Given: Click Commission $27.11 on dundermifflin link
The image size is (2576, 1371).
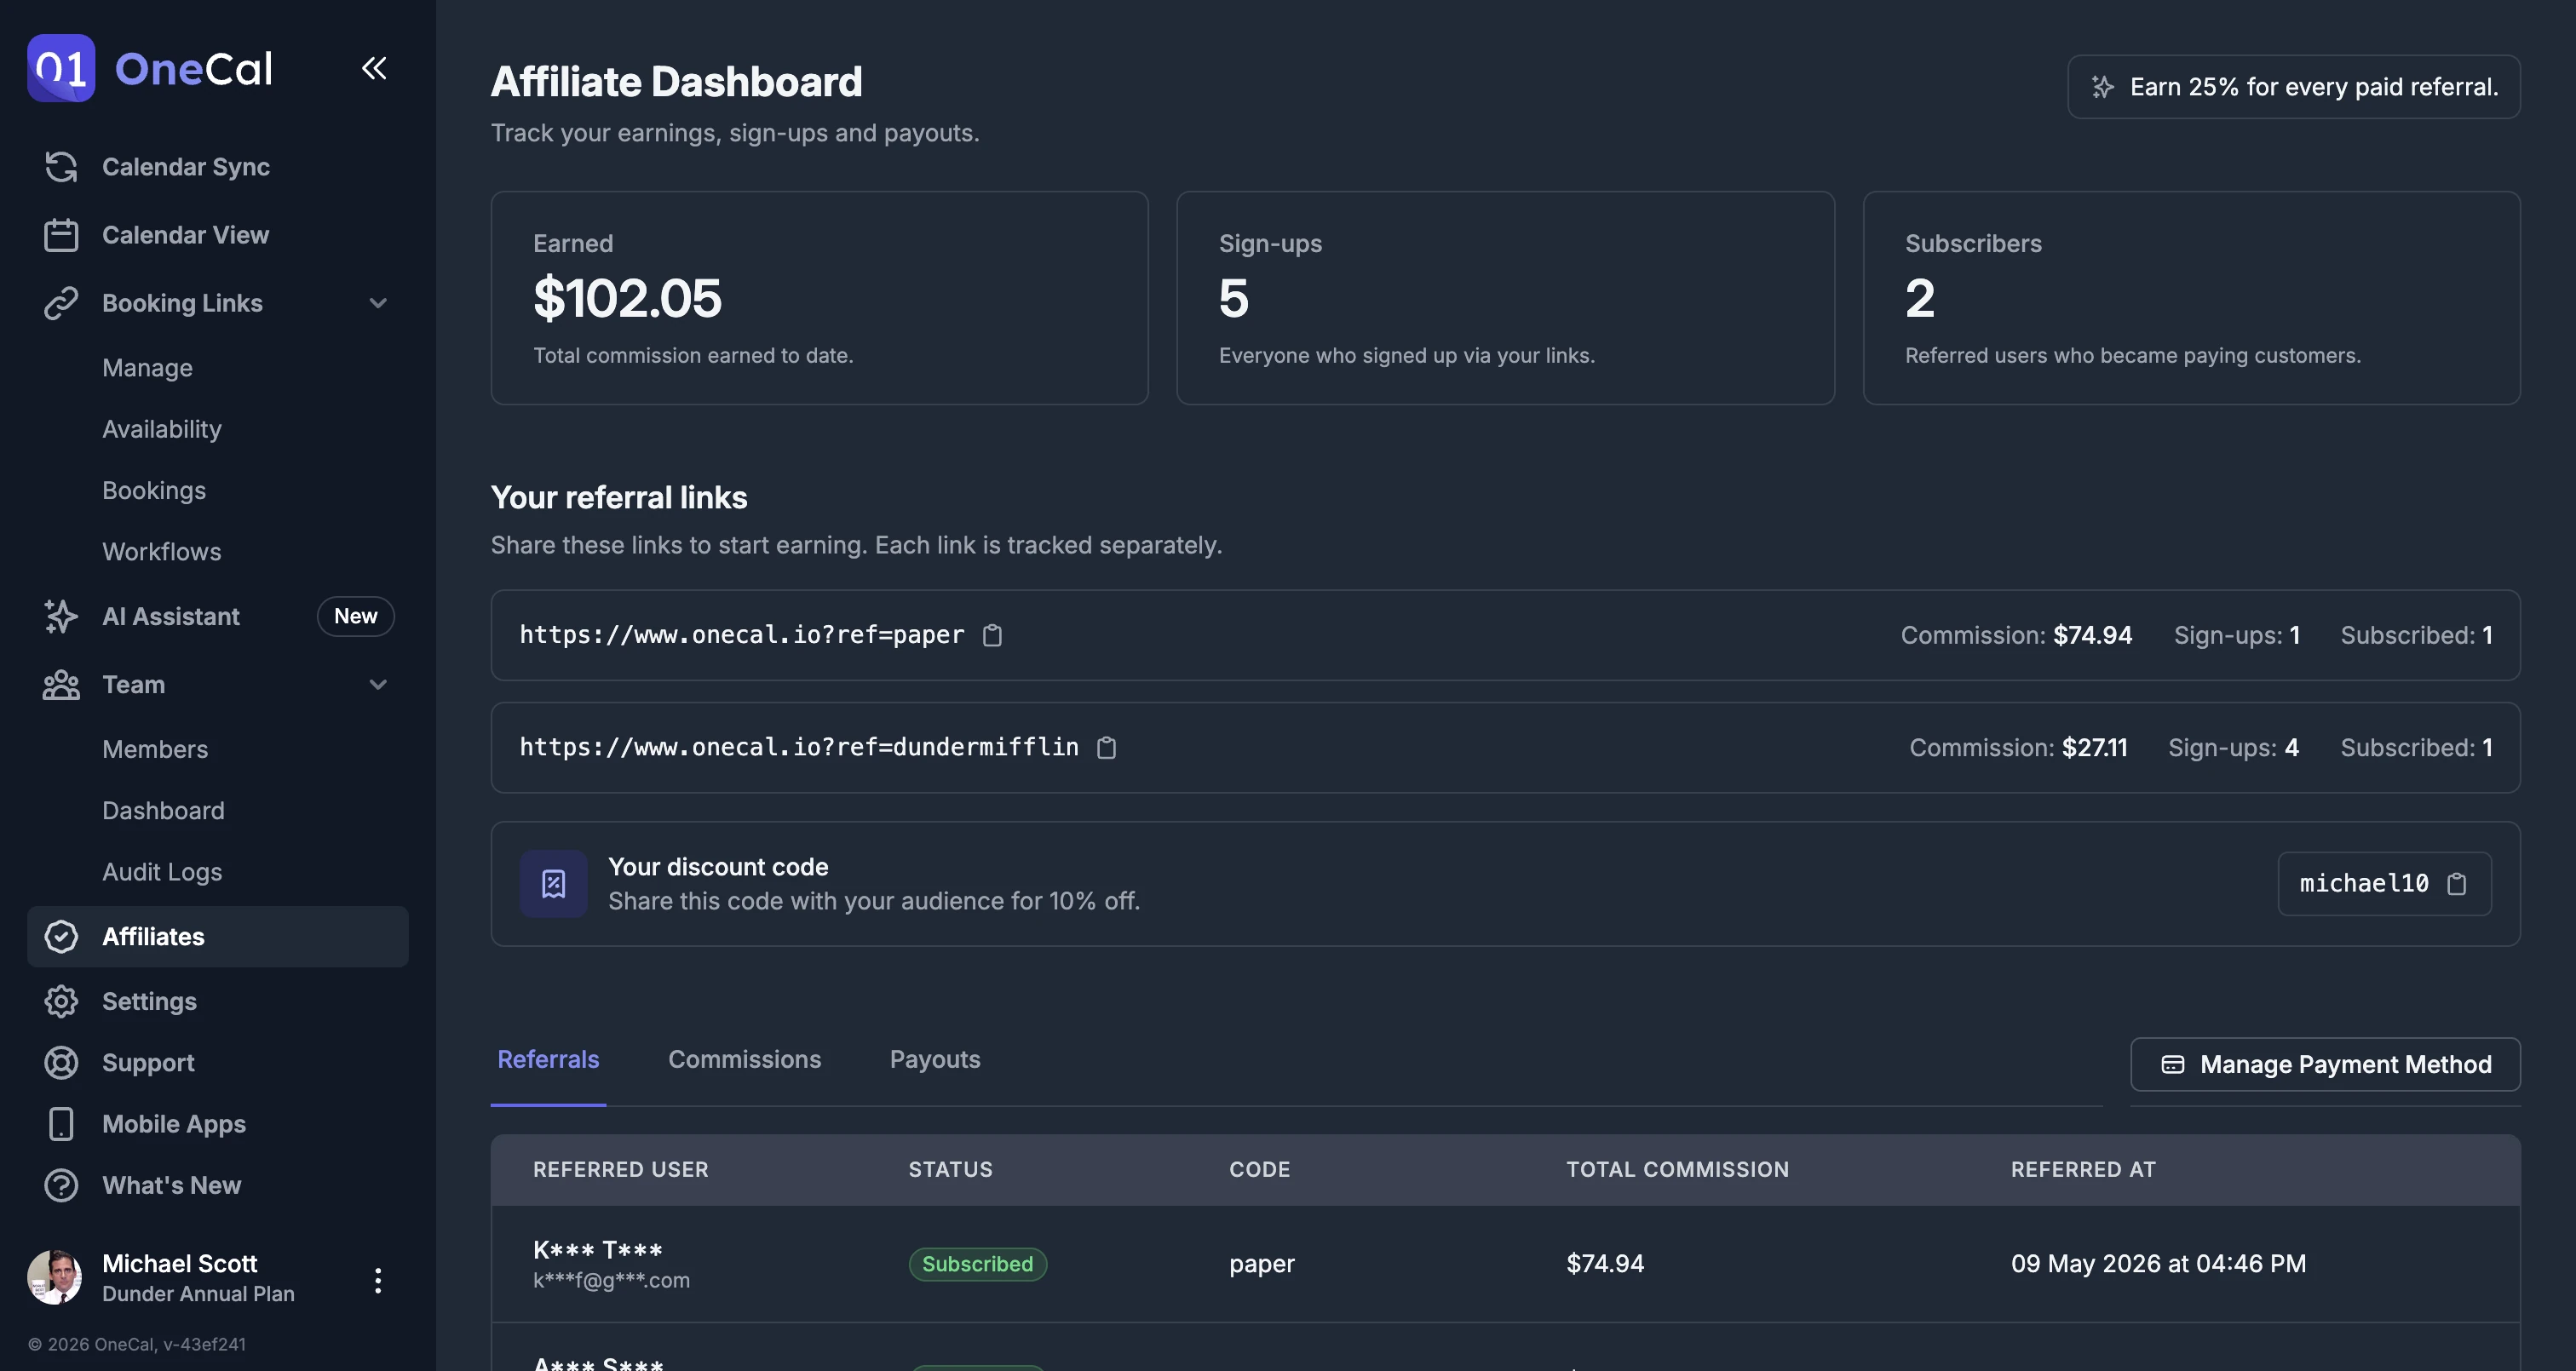Looking at the screenshot, I should (x=2018, y=747).
